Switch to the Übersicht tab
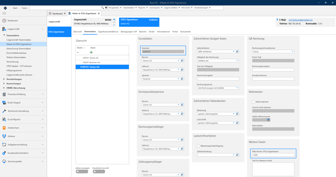Image resolution: width=336 pixels, height=177 pixels. coord(77,32)
